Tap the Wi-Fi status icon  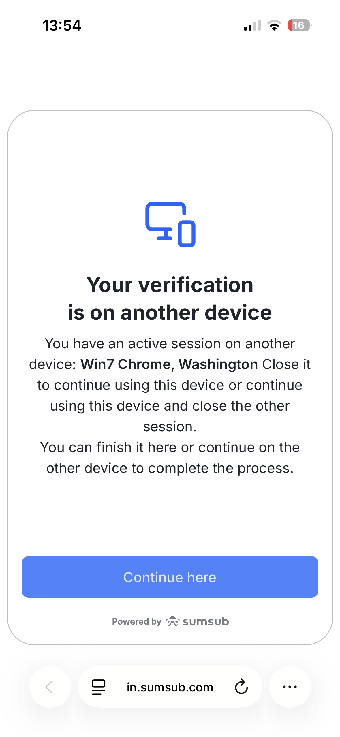274,25
